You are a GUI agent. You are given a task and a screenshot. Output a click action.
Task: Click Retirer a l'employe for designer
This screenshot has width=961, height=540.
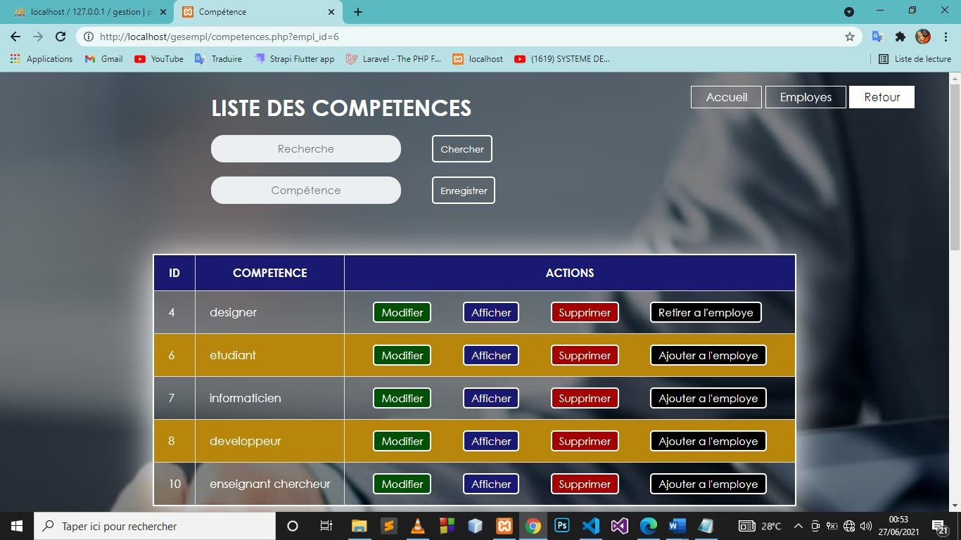coord(706,312)
